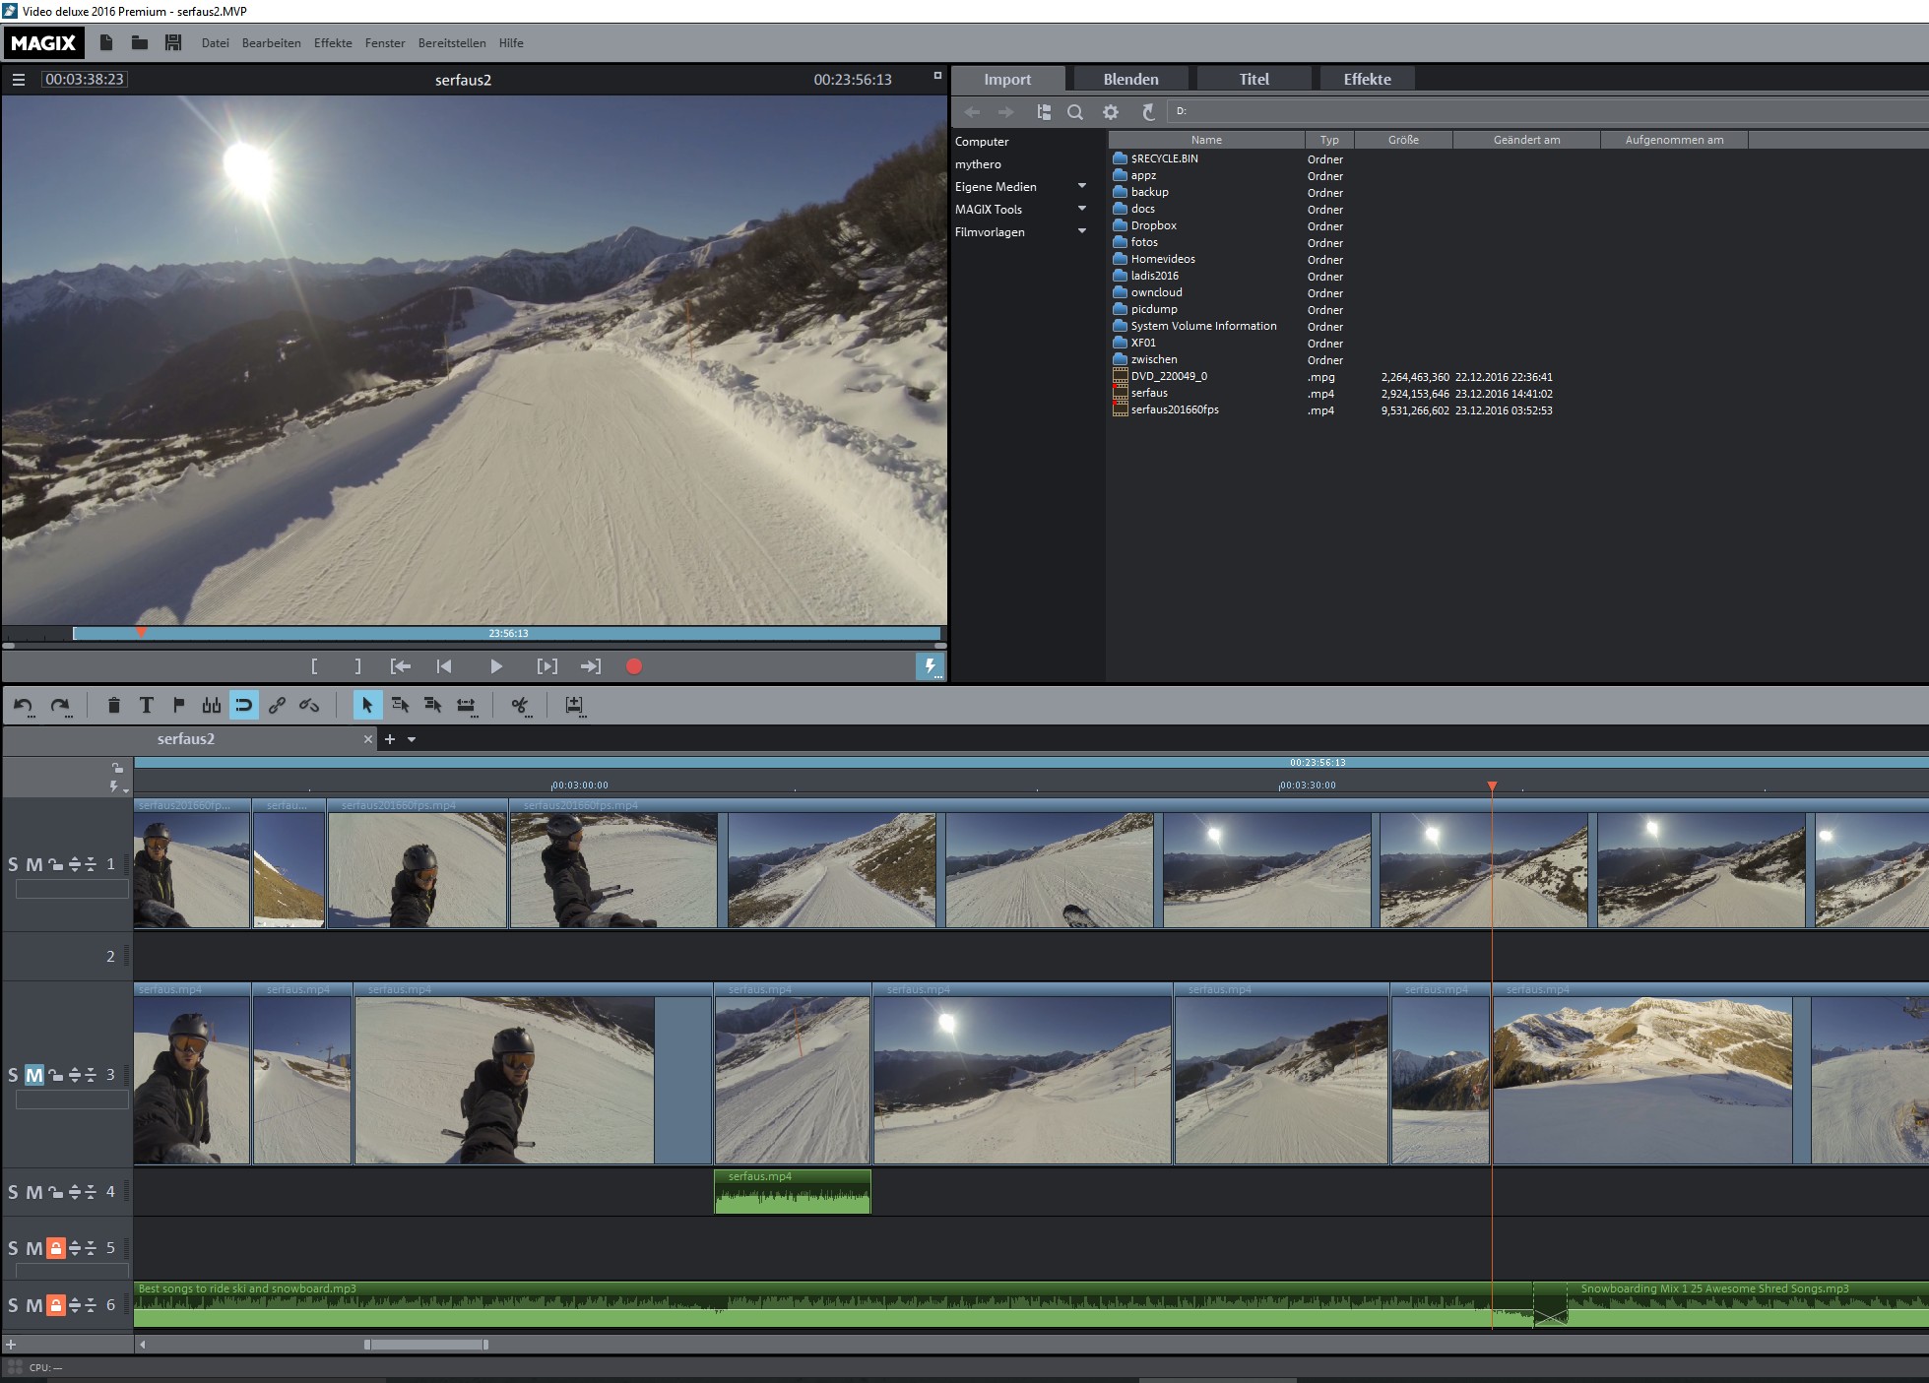Toggle mute M on track 3
The height and width of the screenshot is (1383, 1929).
33,1075
